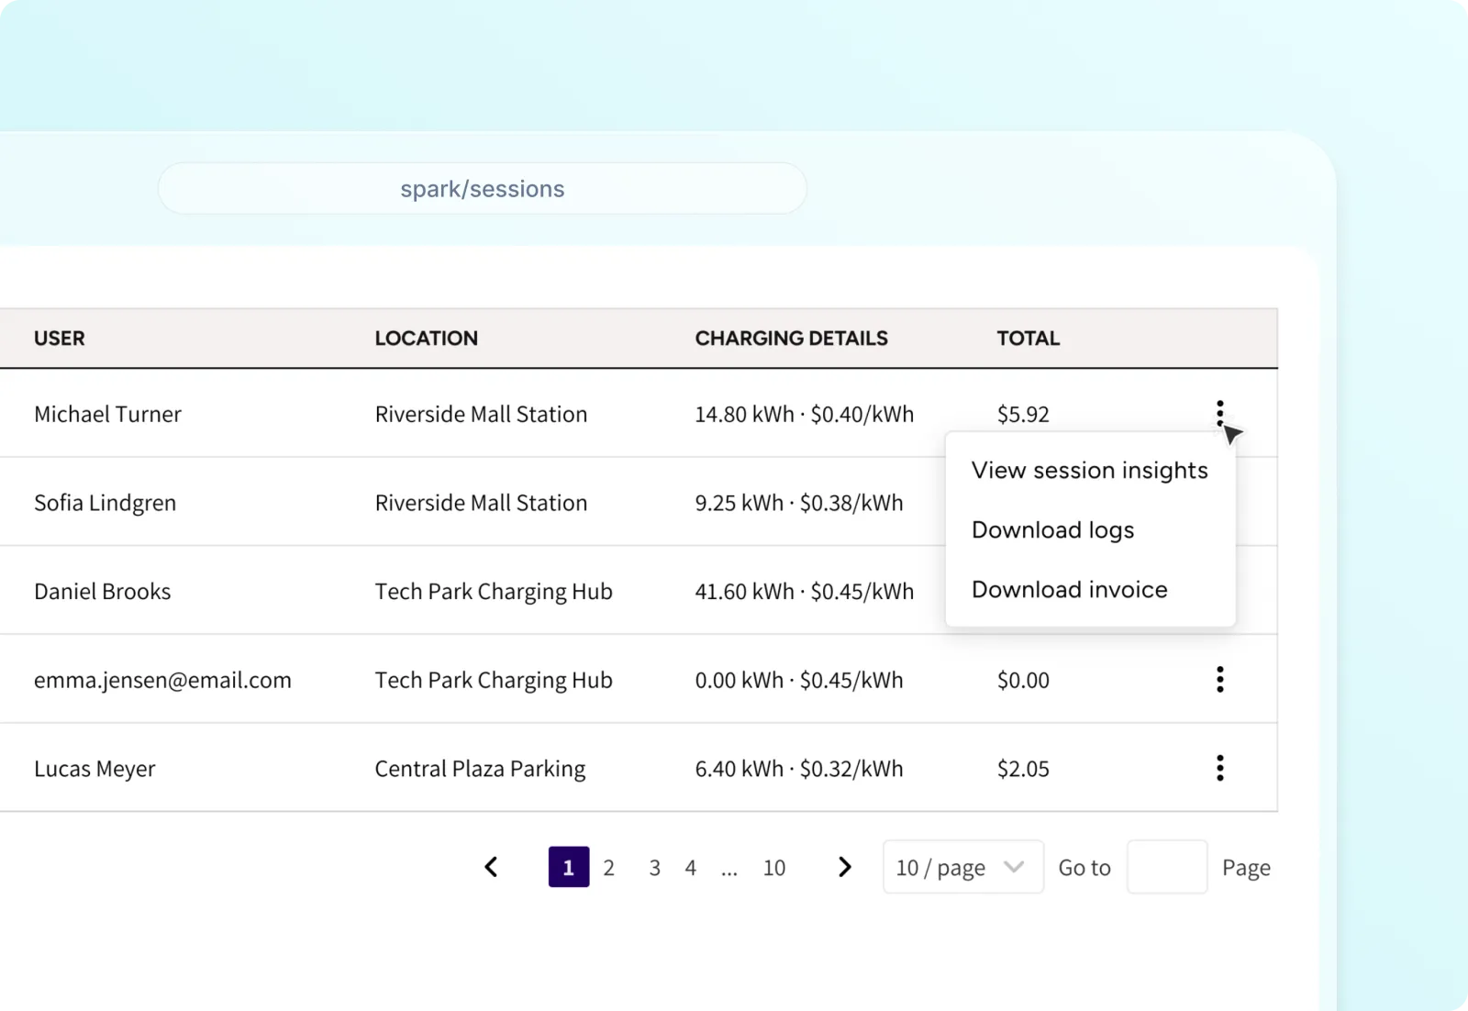The width and height of the screenshot is (1468, 1011).
Task: Select Daniel Brooks in the user column
Action: click(103, 592)
